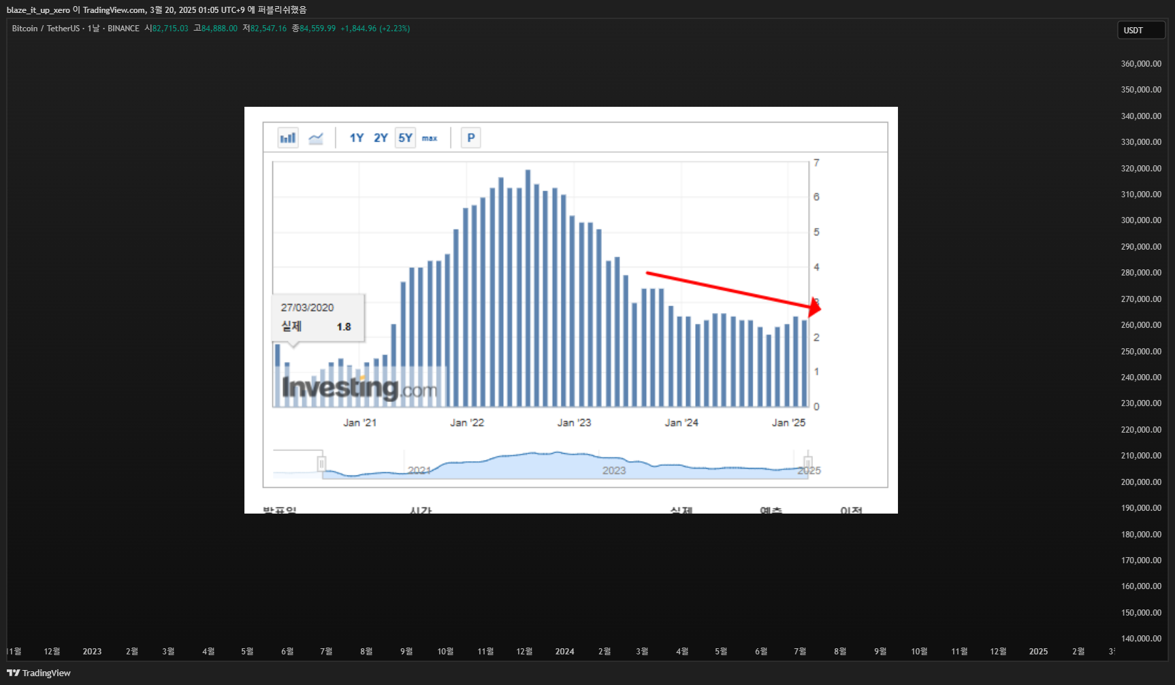Set chart range to 2Y

coord(381,138)
